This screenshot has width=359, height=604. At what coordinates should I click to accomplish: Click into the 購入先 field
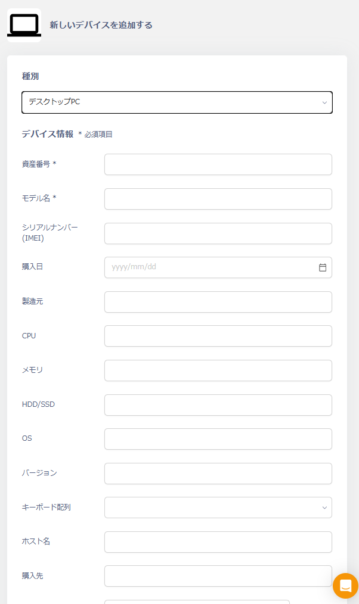coord(218,576)
